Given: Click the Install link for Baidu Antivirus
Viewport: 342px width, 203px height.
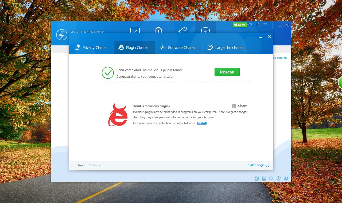Looking at the screenshot, I should (202, 123).
